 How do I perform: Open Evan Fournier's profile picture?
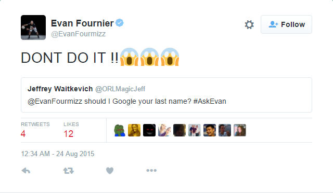33,27
